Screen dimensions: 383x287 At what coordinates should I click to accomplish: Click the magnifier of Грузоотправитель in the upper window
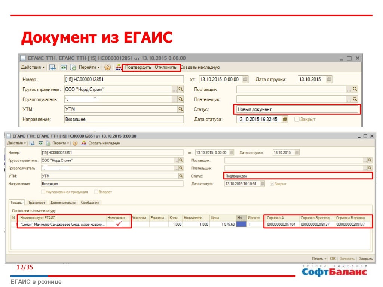click(181, 89)
